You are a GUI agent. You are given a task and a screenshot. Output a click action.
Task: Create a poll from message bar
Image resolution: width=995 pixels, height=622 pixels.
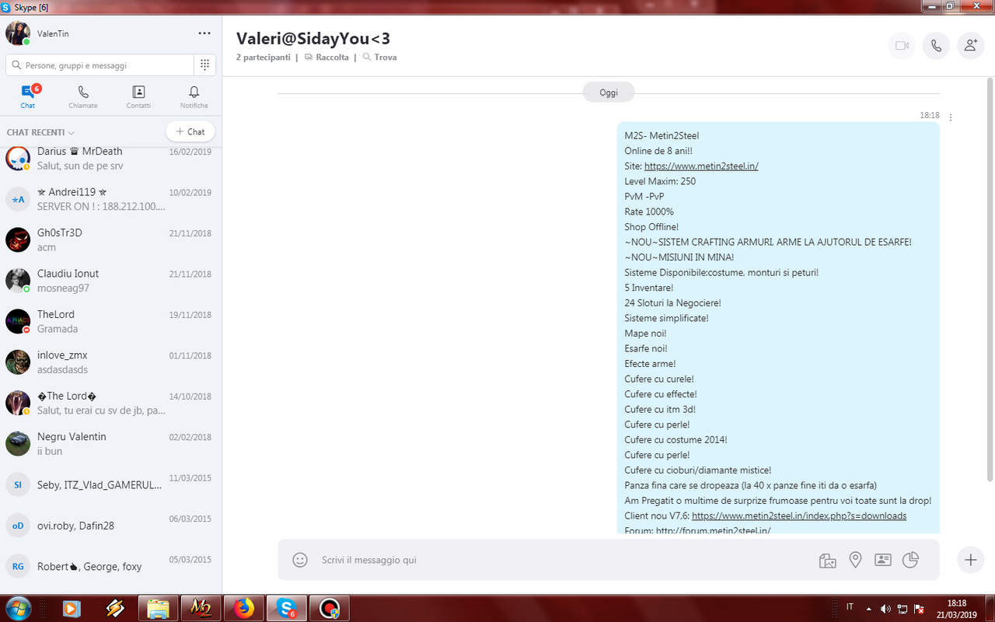point(910,560)
